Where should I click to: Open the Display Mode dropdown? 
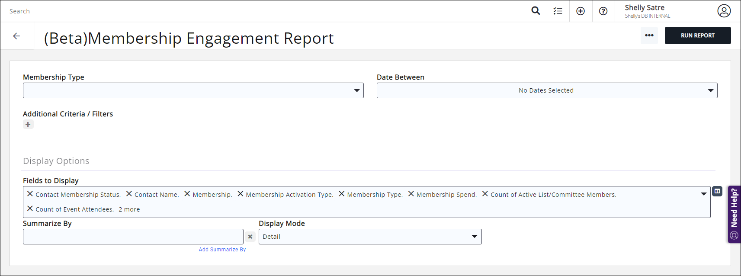(370, 237)
